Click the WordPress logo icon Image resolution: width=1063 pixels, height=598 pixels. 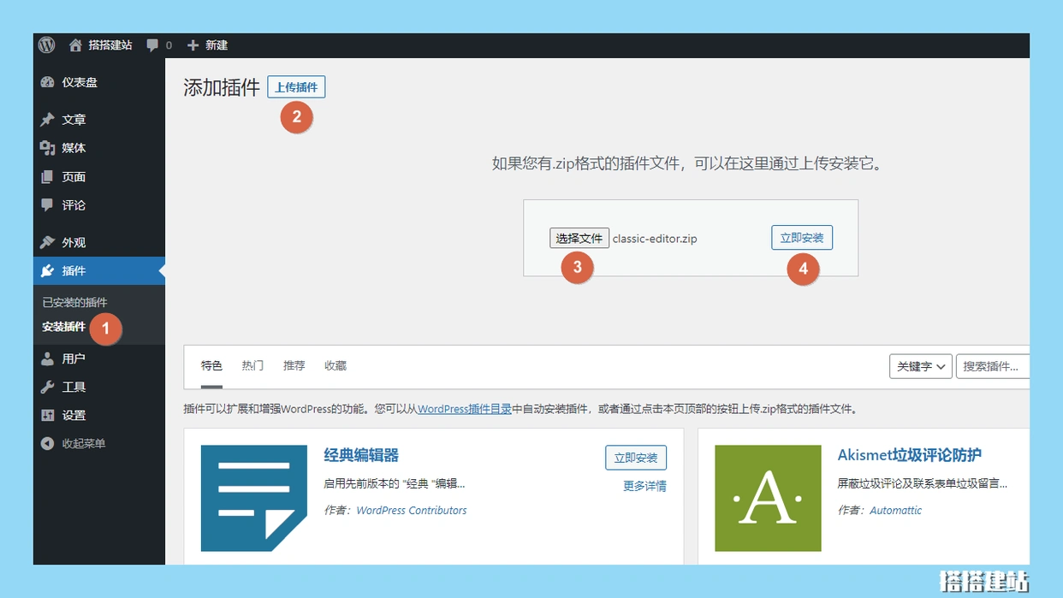(46, 45)
